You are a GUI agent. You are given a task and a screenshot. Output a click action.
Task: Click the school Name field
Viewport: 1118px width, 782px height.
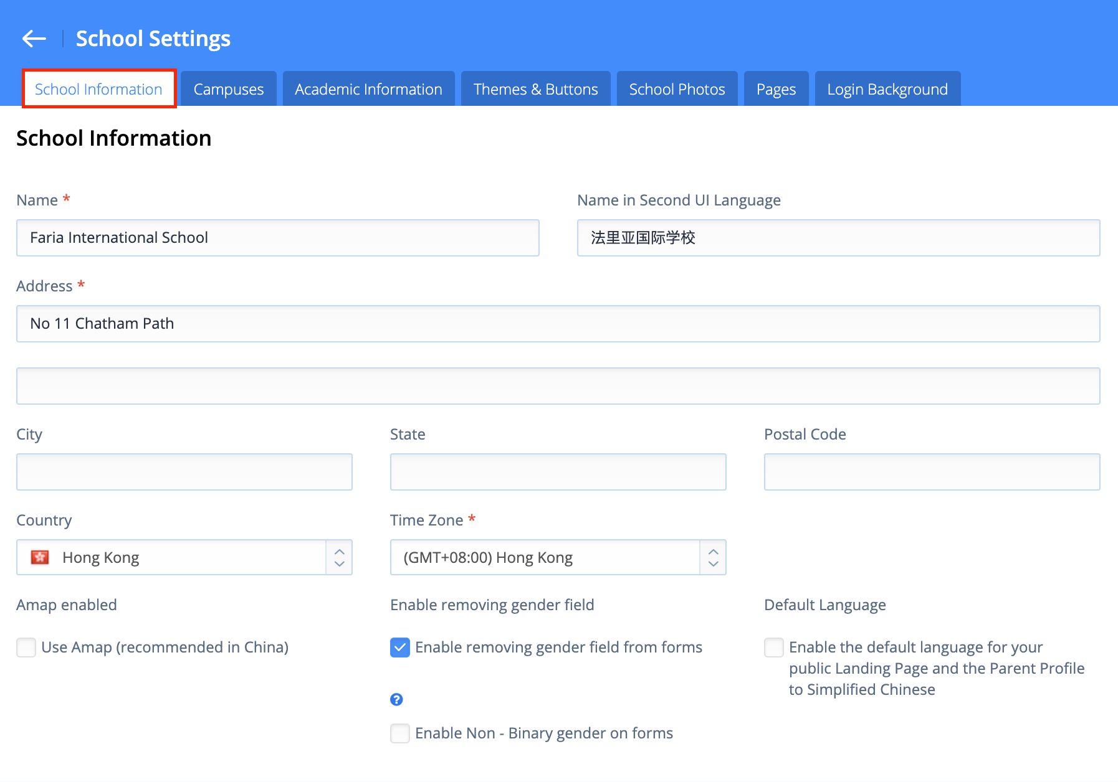(278, 238)
